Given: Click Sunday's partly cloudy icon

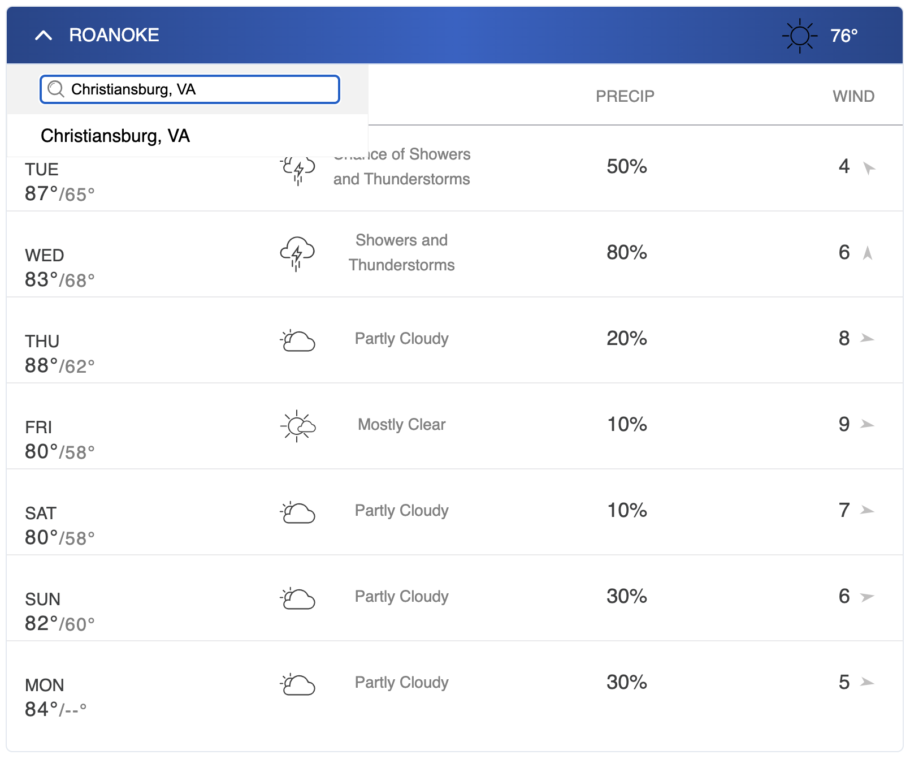Looking at the screenshot, I should pos(297,598).
